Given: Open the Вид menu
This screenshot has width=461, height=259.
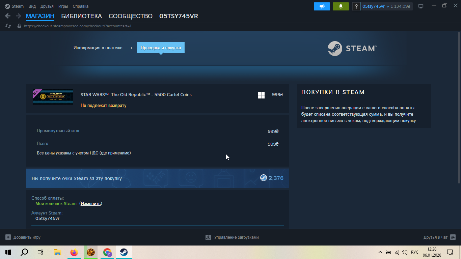Looking at the screenshot, I should [x=32, y=6].
